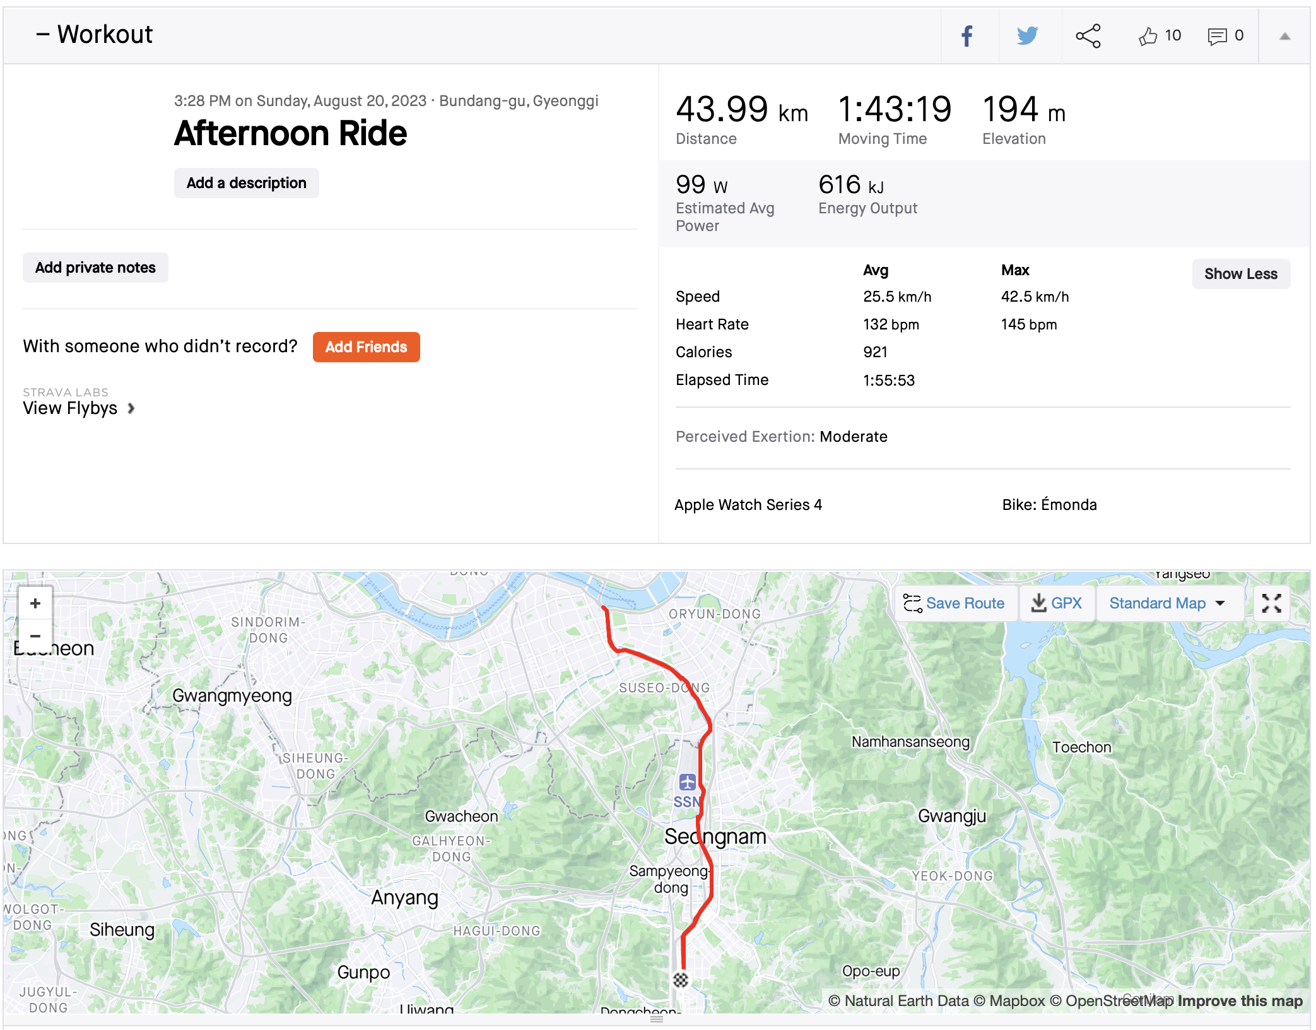This screenshot has width=1316, height=1030.
Task: Add a description to the ride
Action: pos(246,183)
